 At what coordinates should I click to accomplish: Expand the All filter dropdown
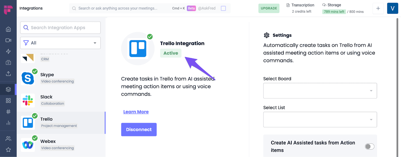point(60,43)
